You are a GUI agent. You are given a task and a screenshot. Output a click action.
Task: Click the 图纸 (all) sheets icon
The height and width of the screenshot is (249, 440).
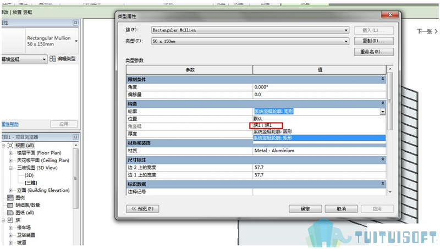pyautogui.click(x=10, y=213)
